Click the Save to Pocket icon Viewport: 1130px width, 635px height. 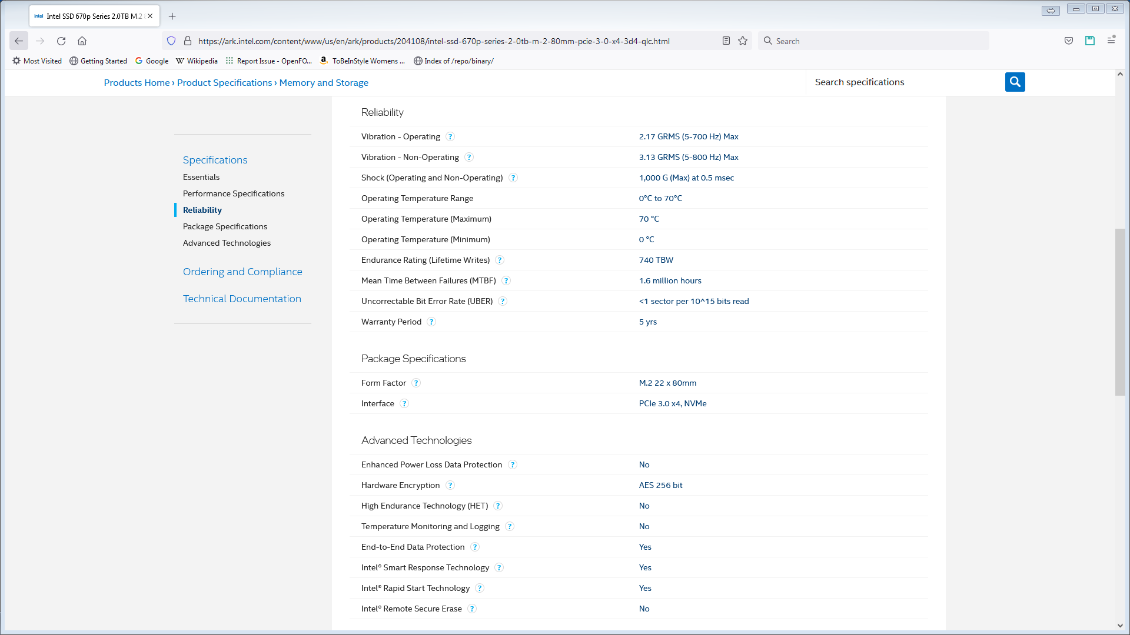tap(1069, 41)
